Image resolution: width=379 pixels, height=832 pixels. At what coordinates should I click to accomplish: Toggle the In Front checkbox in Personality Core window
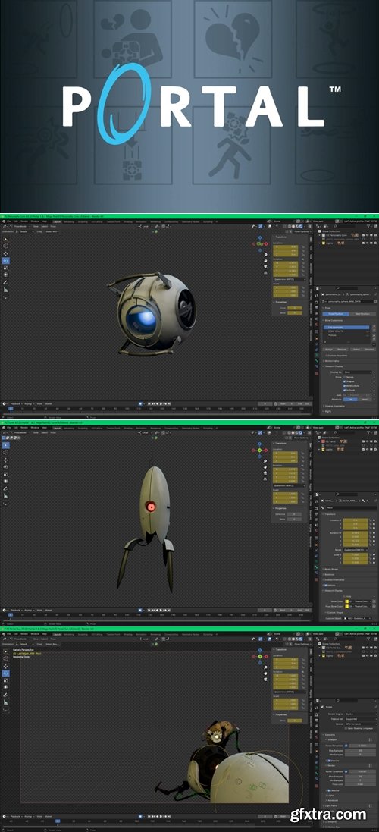[x=345, y=390]
